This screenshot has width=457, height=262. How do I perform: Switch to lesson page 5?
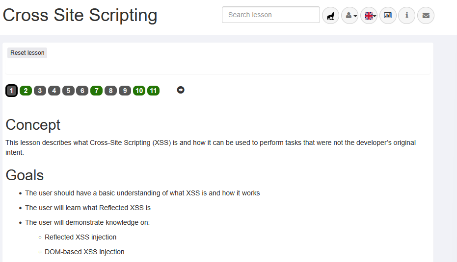[x=68, y=91]
